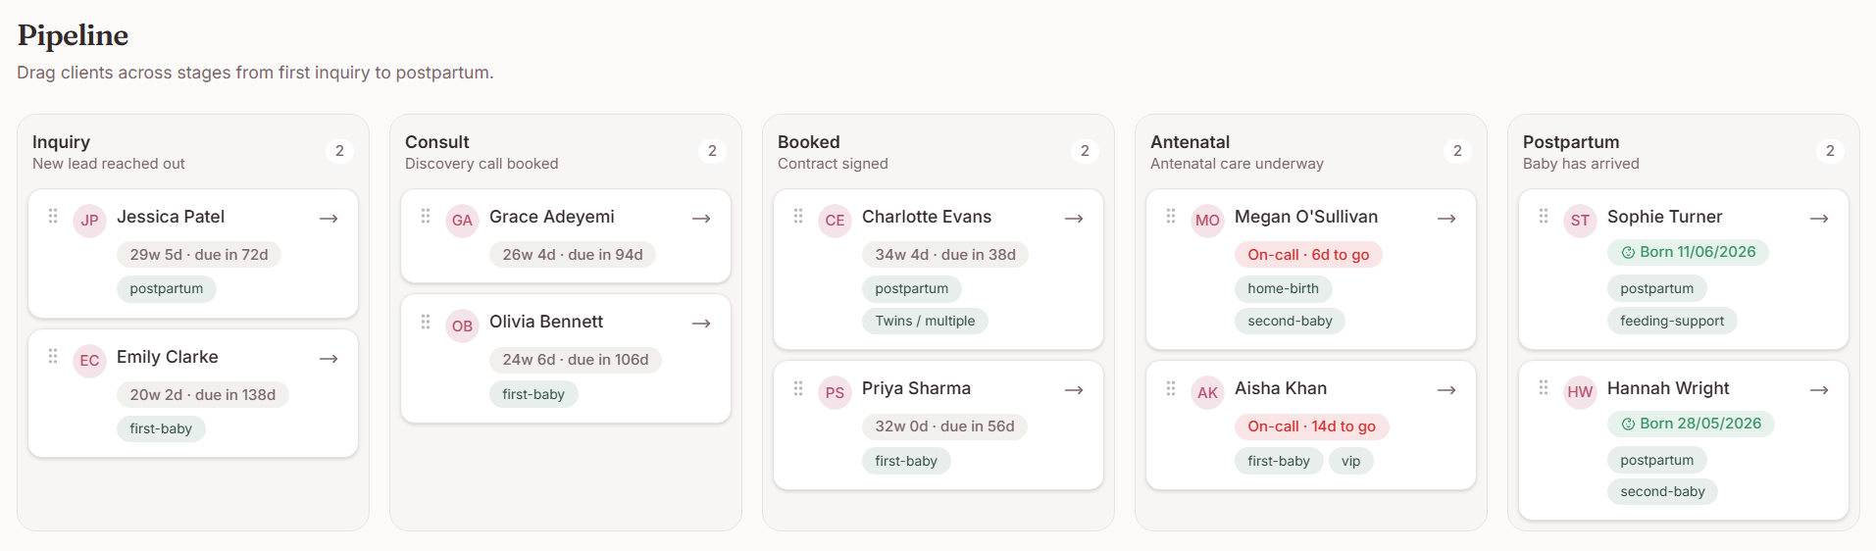Click the On-call 6d to go badge
Screen dimensions: 1876x551
point(1307,255)
